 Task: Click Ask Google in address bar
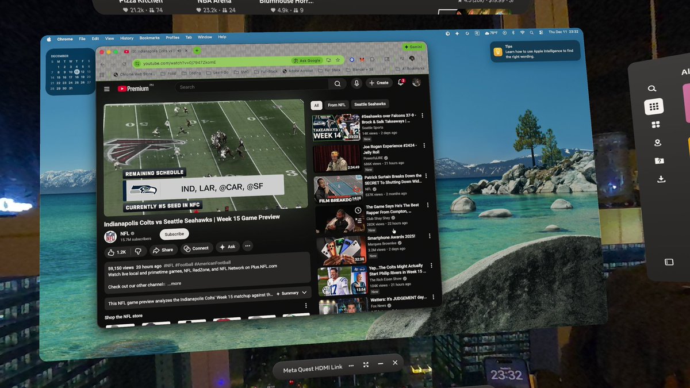306,60
